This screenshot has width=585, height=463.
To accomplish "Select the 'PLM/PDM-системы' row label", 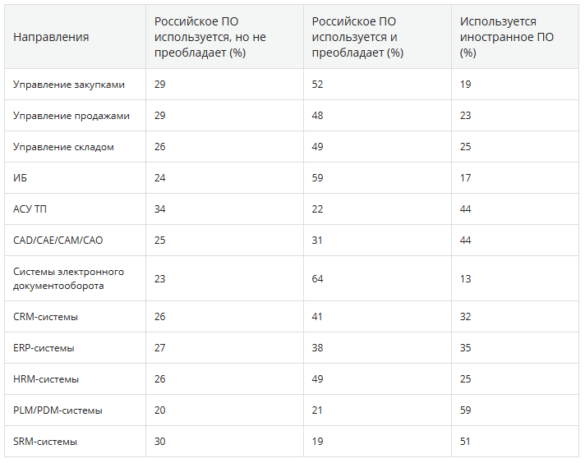I will pyautogui.click(x=58, y=410).
